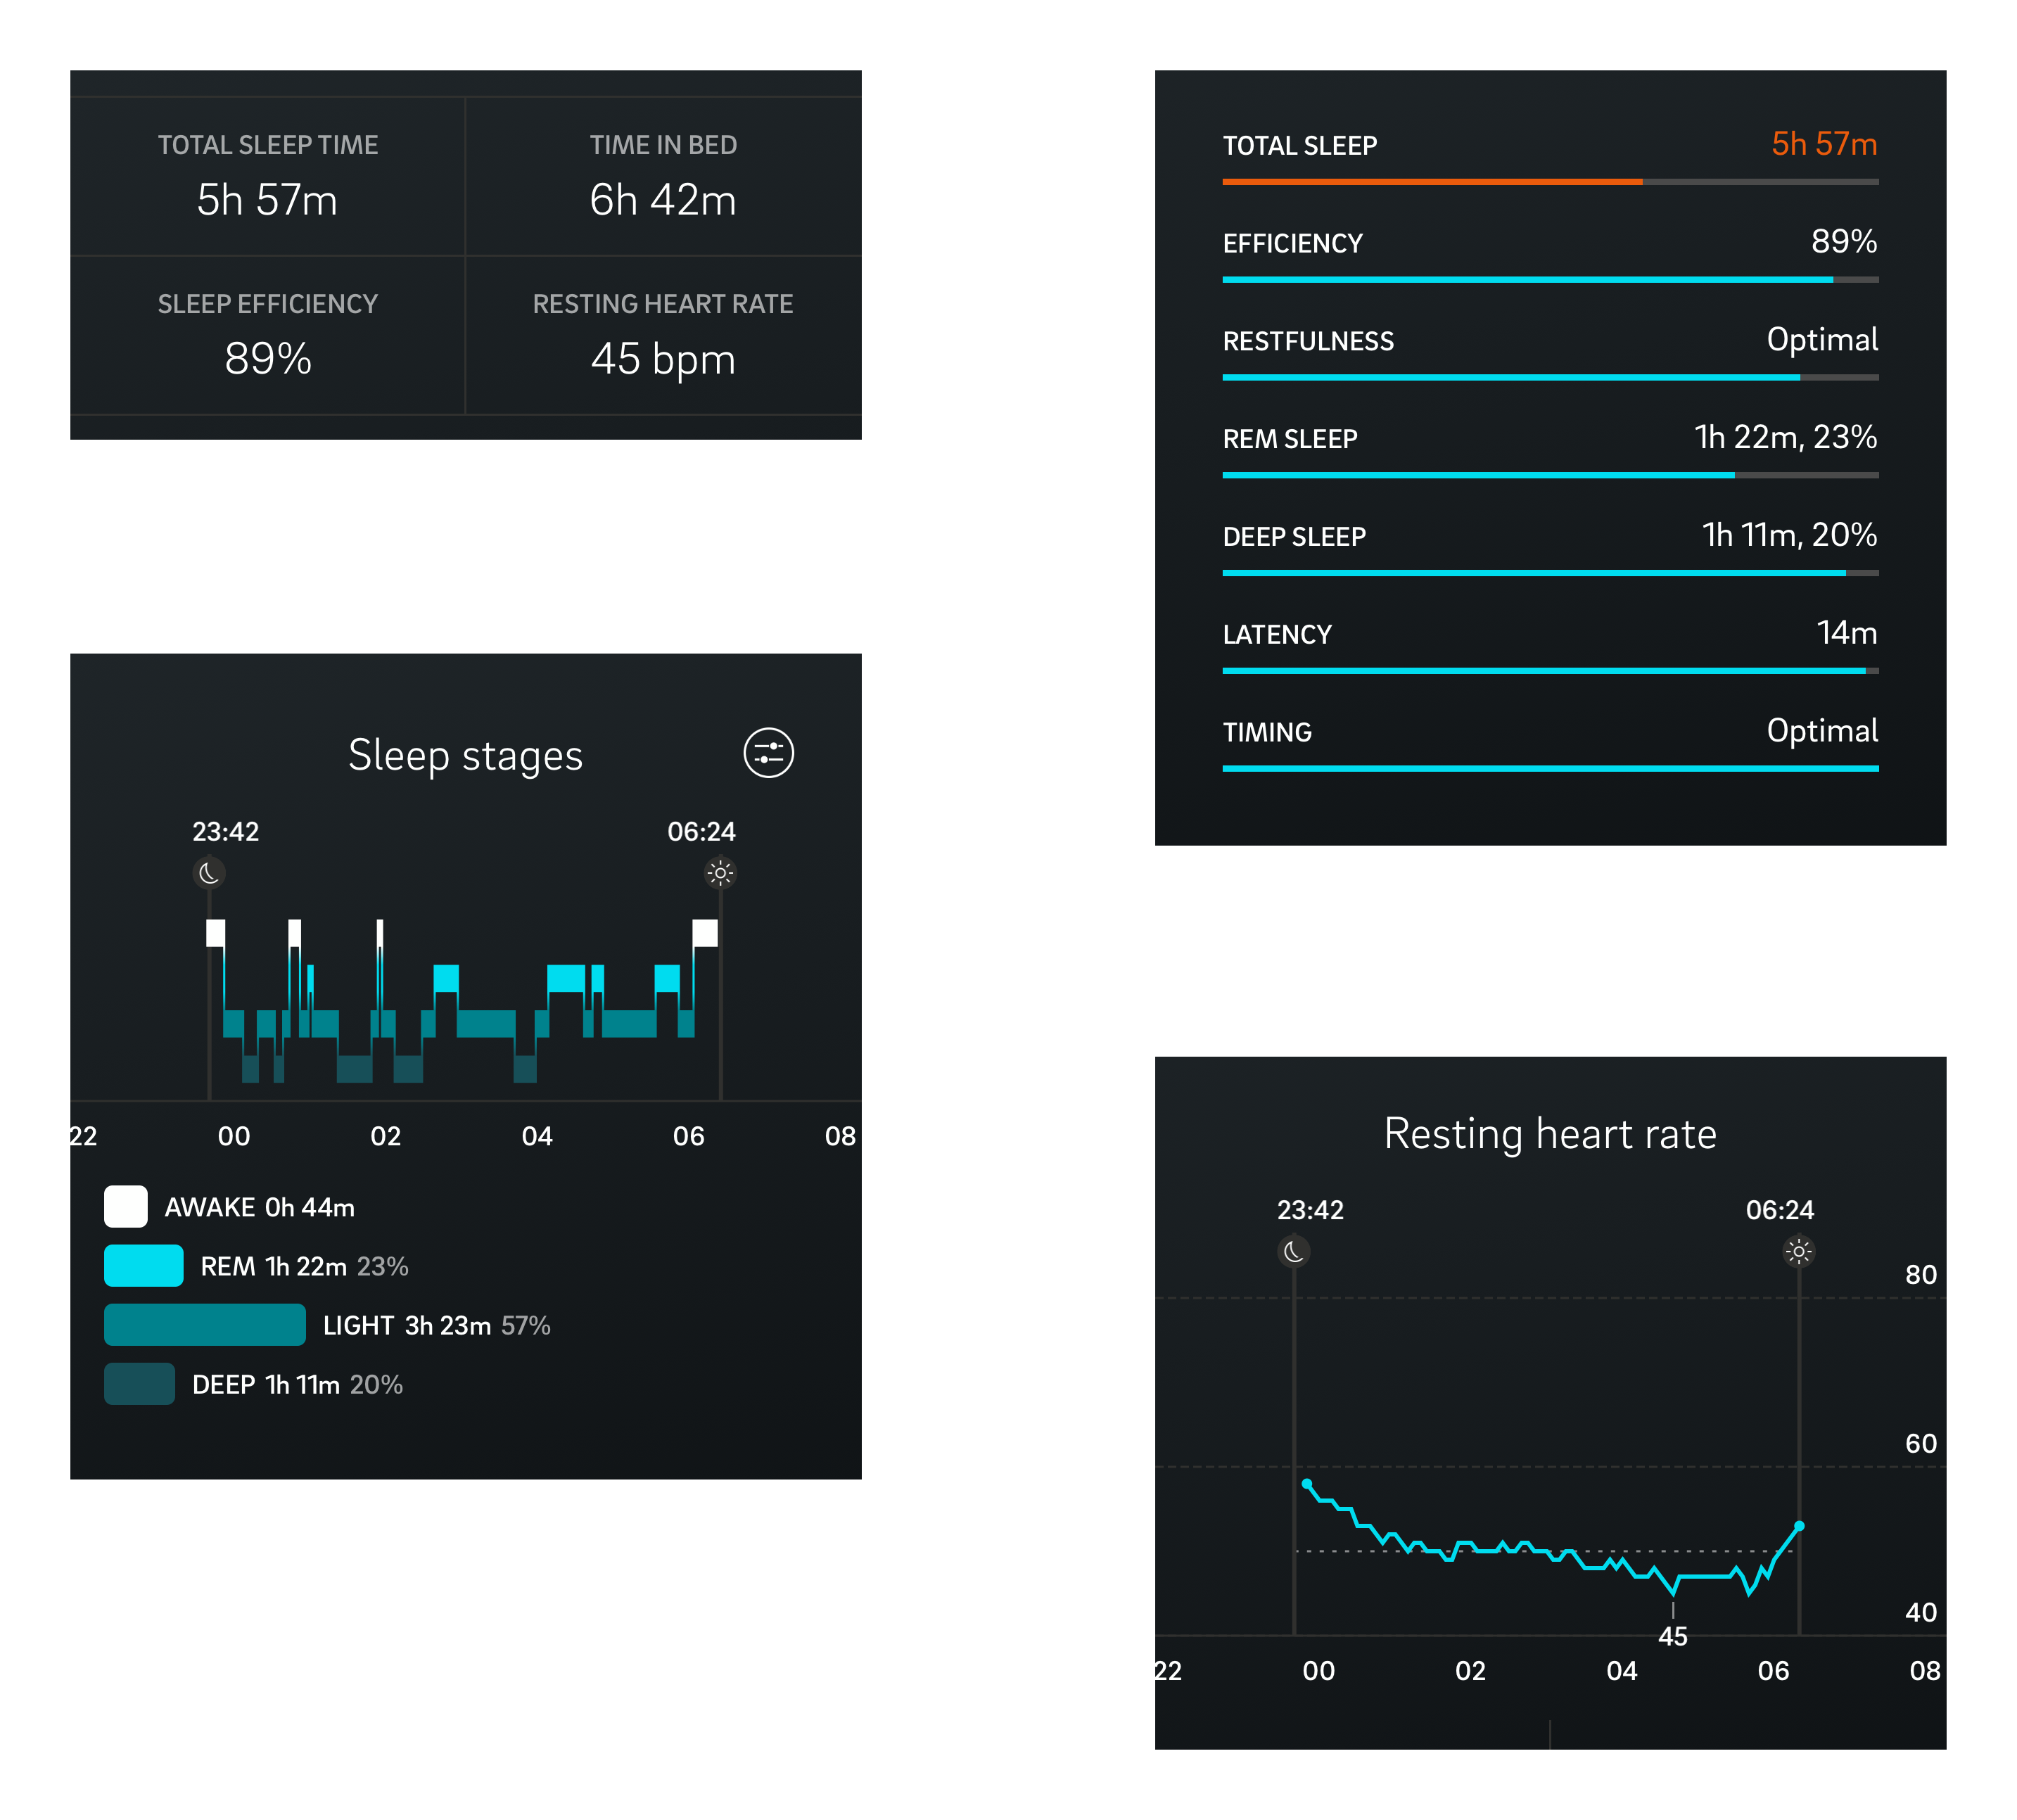Click the REM 1h 22m 23% legend text

[304, 1267]
